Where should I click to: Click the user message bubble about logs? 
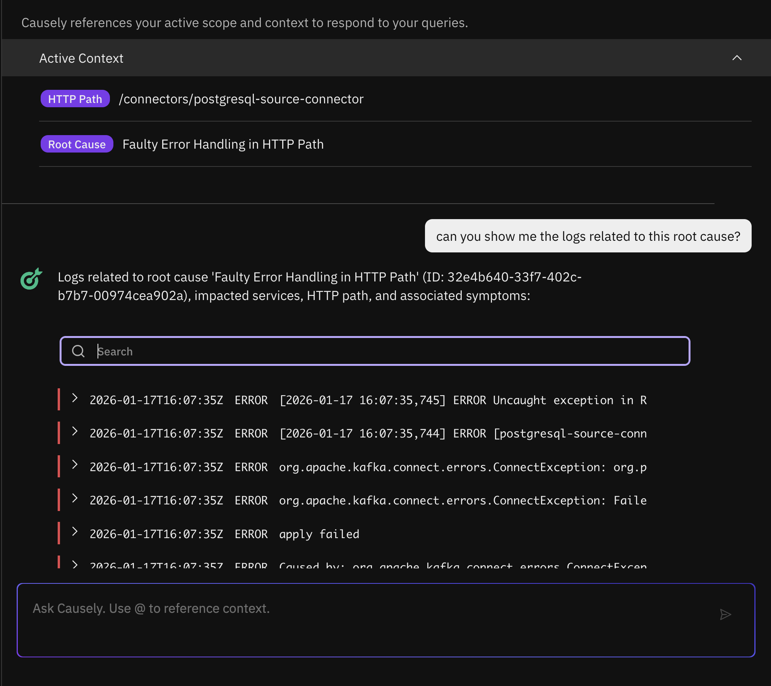[x=588, y=236]
